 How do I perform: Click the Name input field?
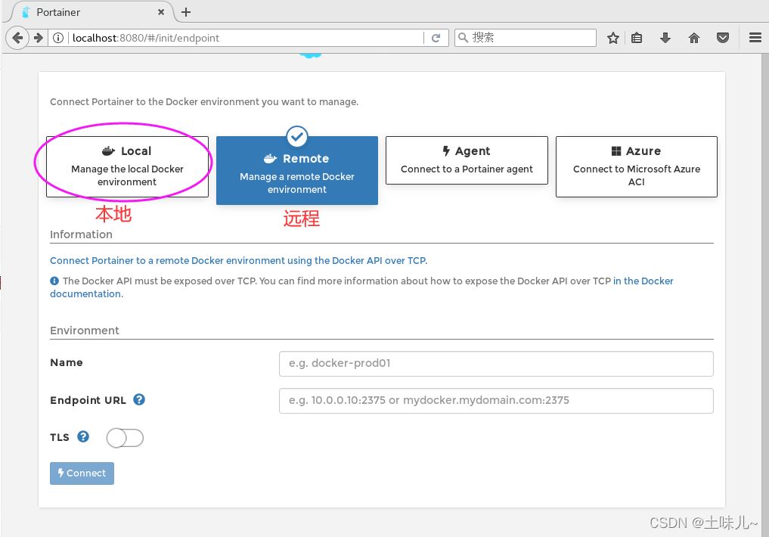(496, 363)
